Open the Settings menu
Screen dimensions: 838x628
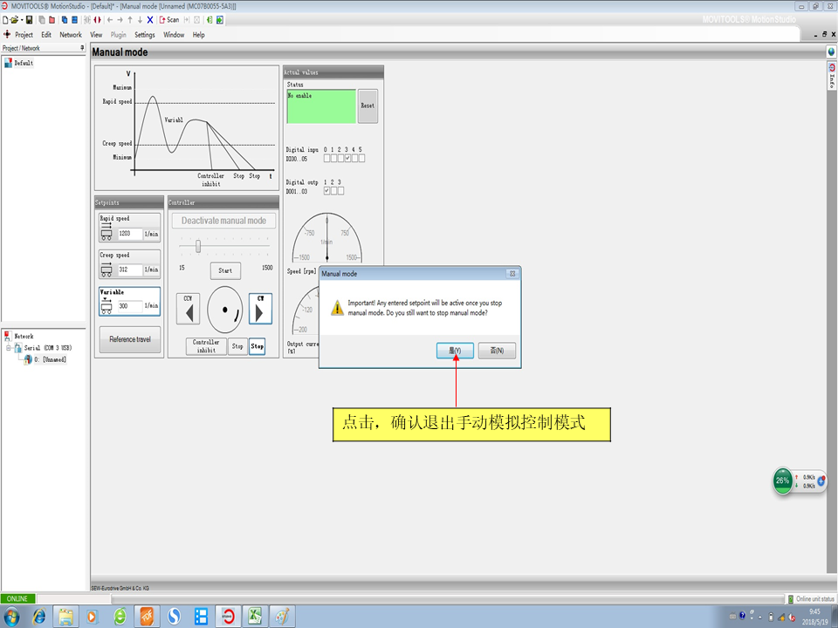coord(145,35)
